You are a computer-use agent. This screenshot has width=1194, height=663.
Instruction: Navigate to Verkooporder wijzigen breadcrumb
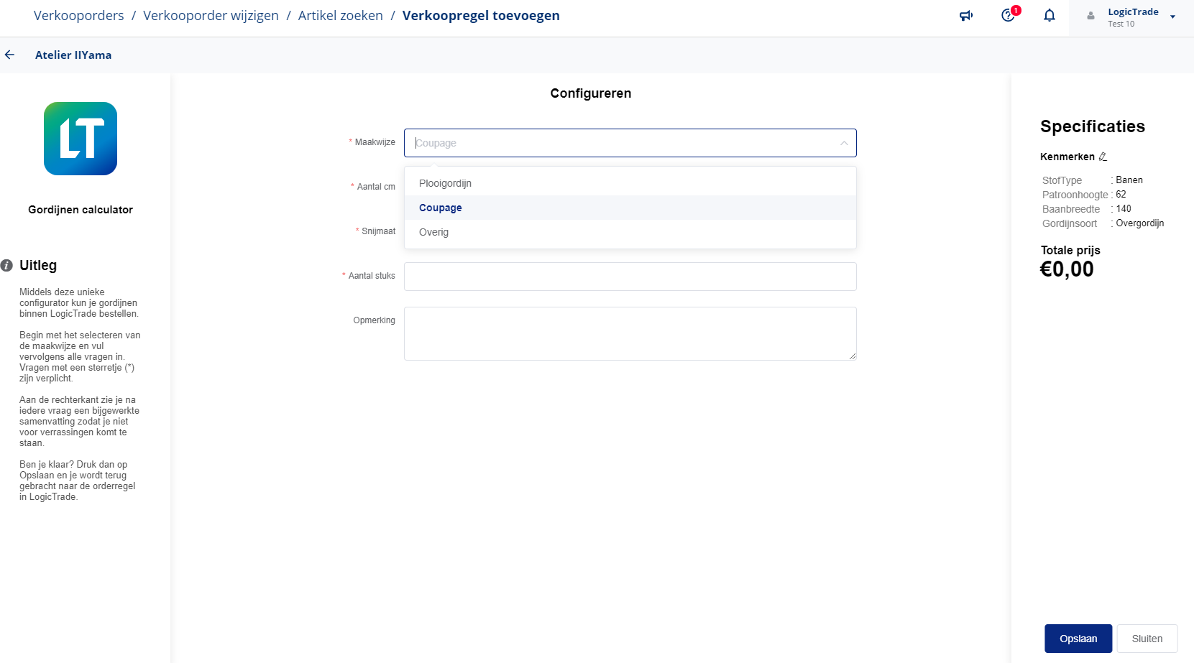(211, 16)
